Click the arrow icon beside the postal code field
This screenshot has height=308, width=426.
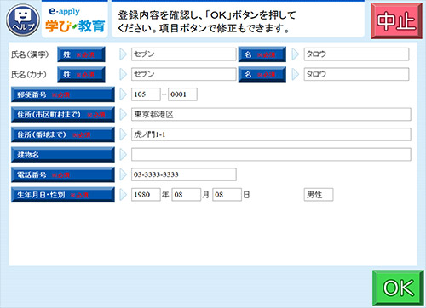point(123,94)
